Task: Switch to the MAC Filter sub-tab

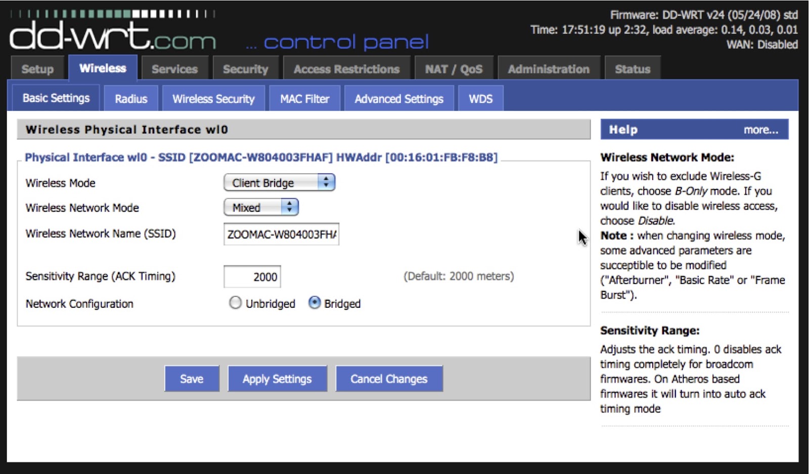Action: click(x=304, y=99)
